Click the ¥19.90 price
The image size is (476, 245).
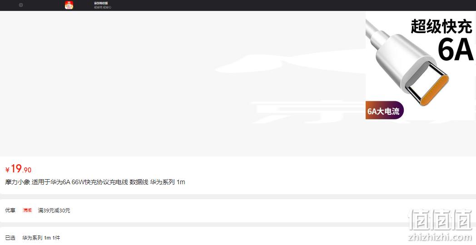tap(18, 169)
